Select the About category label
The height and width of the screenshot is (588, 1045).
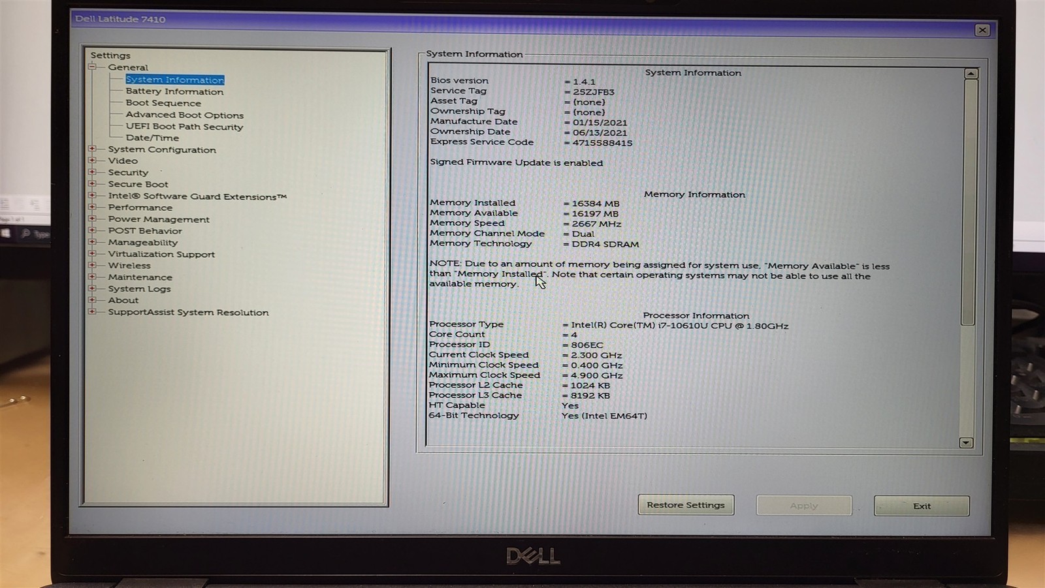[x=123, y=300]
